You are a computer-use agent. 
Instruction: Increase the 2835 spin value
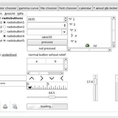[65, 18]
